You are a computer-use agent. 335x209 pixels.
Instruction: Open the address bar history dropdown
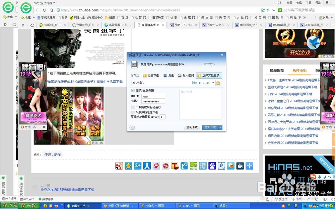pos(274,10)
